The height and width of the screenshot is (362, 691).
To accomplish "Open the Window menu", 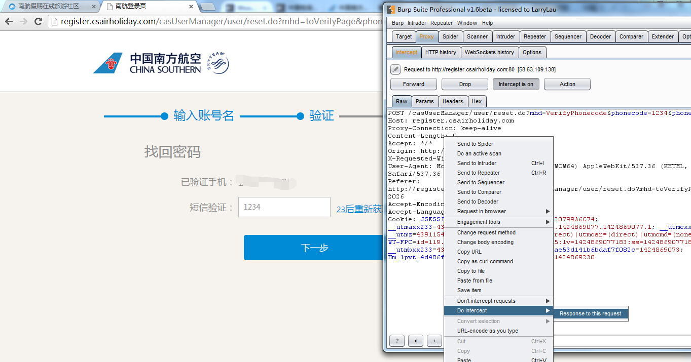I will pyautogui.click(x=467, y=23).
